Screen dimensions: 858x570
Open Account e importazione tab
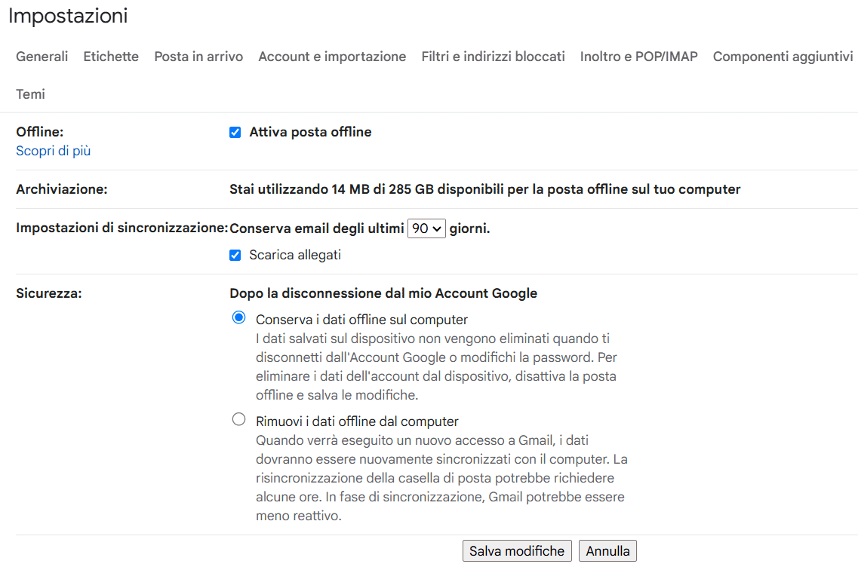pos(332,57)
